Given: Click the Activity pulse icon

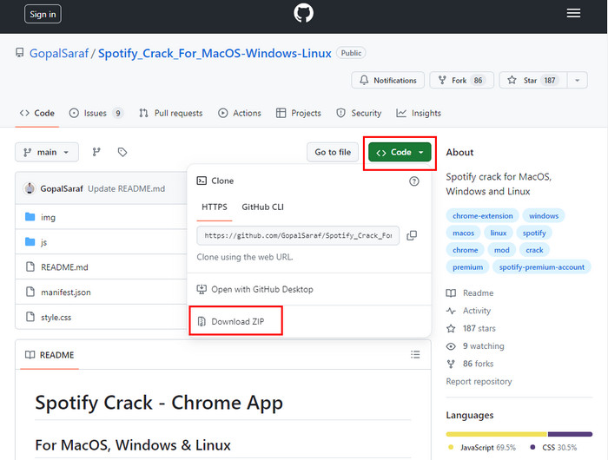Looking at the screenshot, I should (451, 311).
